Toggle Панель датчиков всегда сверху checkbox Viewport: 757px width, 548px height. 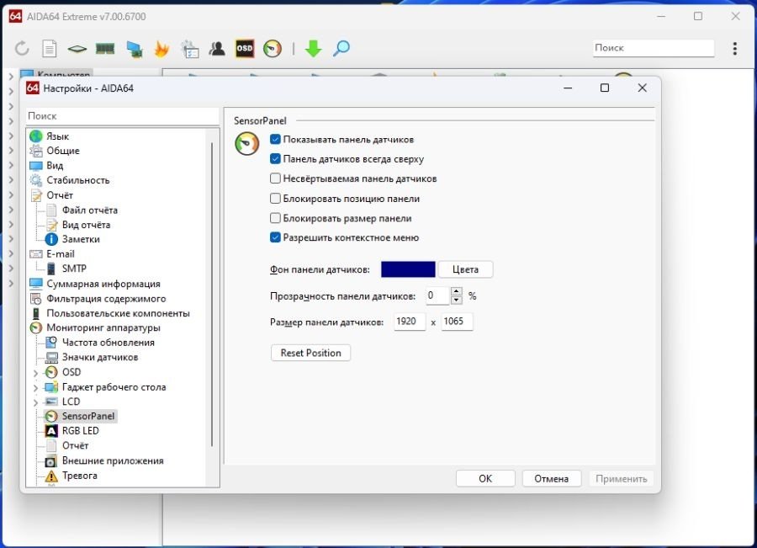[275, 159]
